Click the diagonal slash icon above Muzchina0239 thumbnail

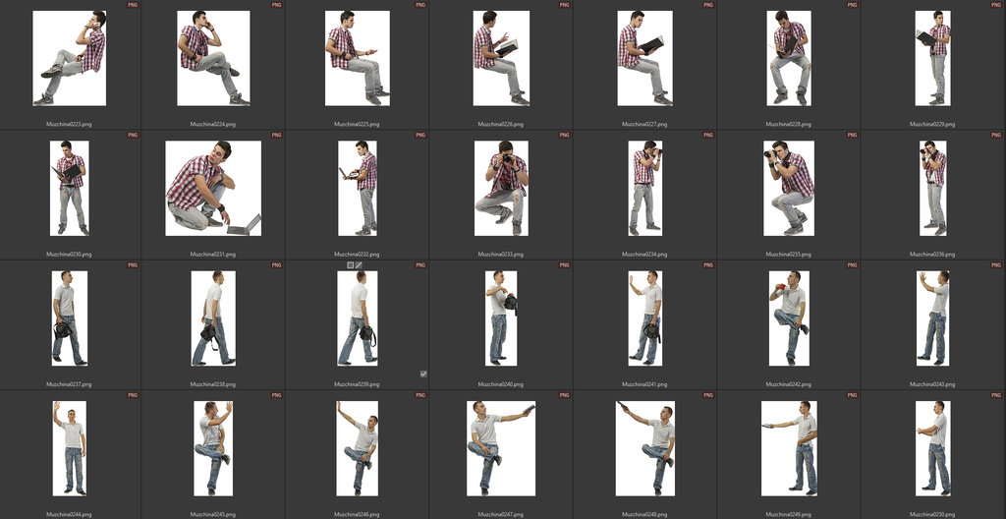click(x=360, y=265)
